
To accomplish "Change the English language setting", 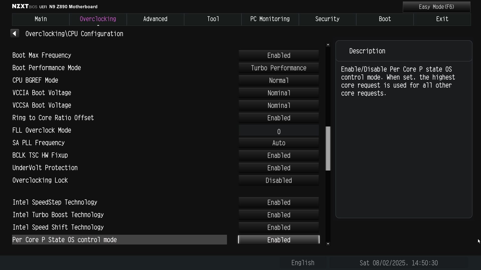I will 303,263.
